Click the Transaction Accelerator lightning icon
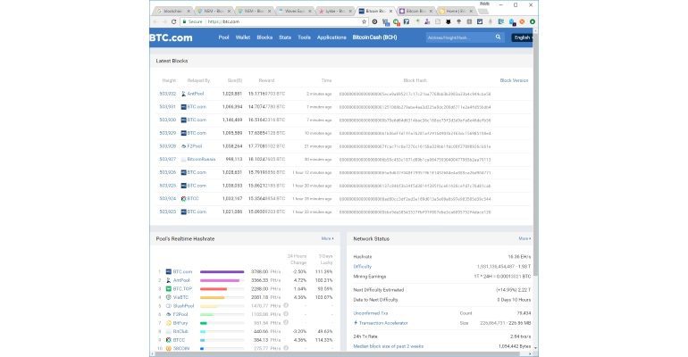 [356, 322]
